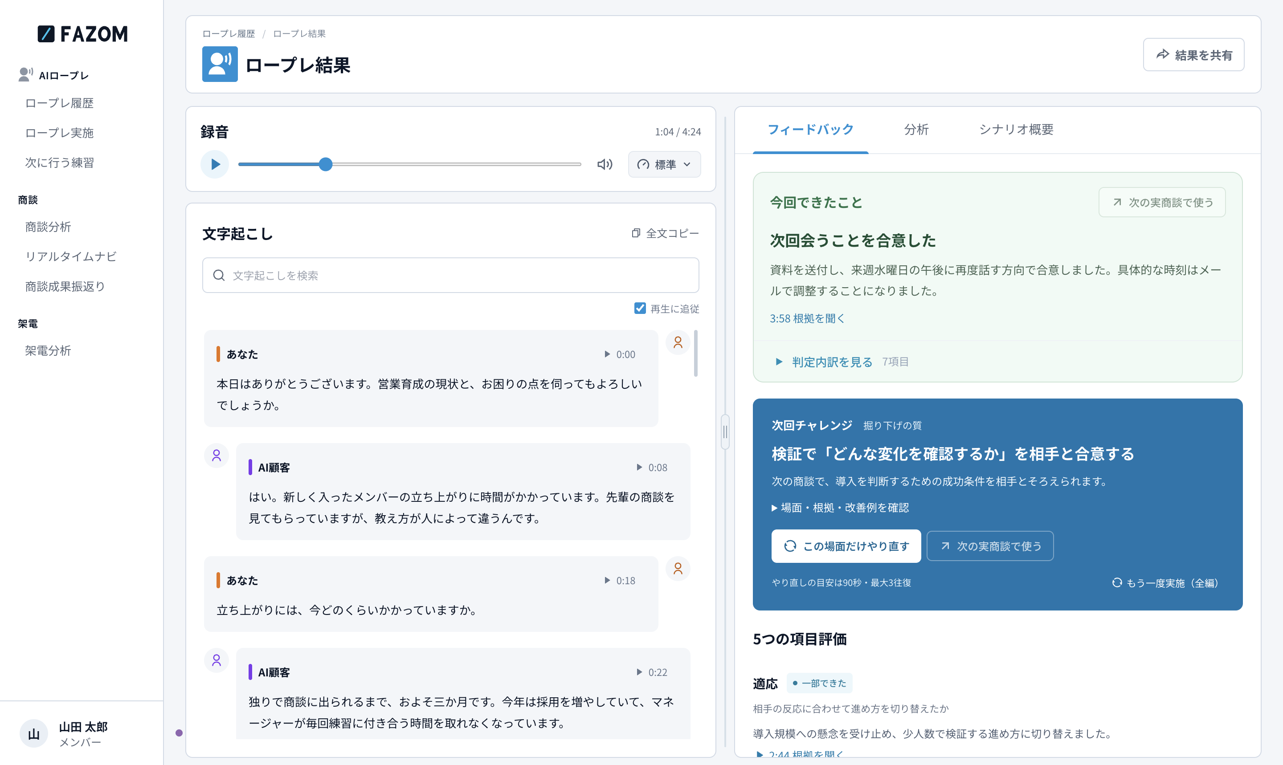Click the recording progress slider handle
This screenshot has width=1283, height=765.
coord(325,164)
